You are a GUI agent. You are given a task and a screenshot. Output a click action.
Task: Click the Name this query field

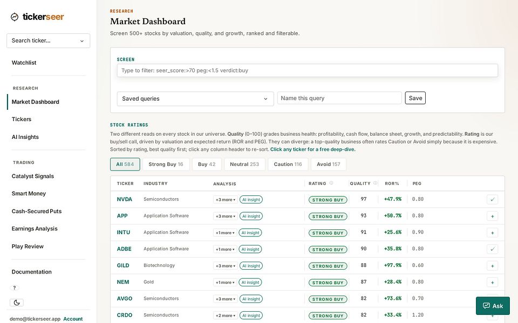click(x=339, y=98)
